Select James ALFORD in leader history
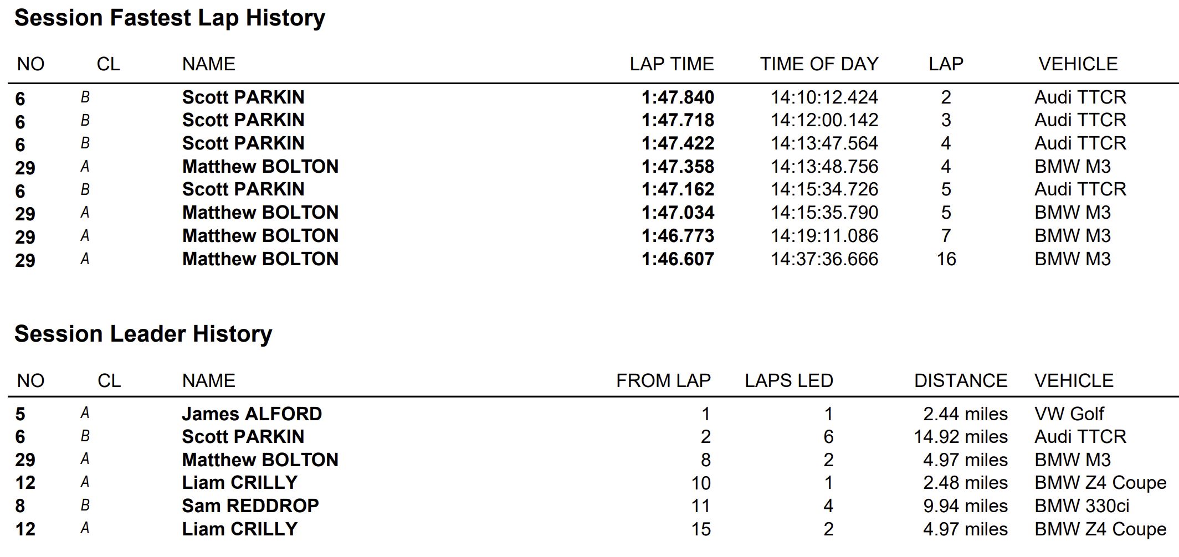1179x557 pixels. pos(252,414)
